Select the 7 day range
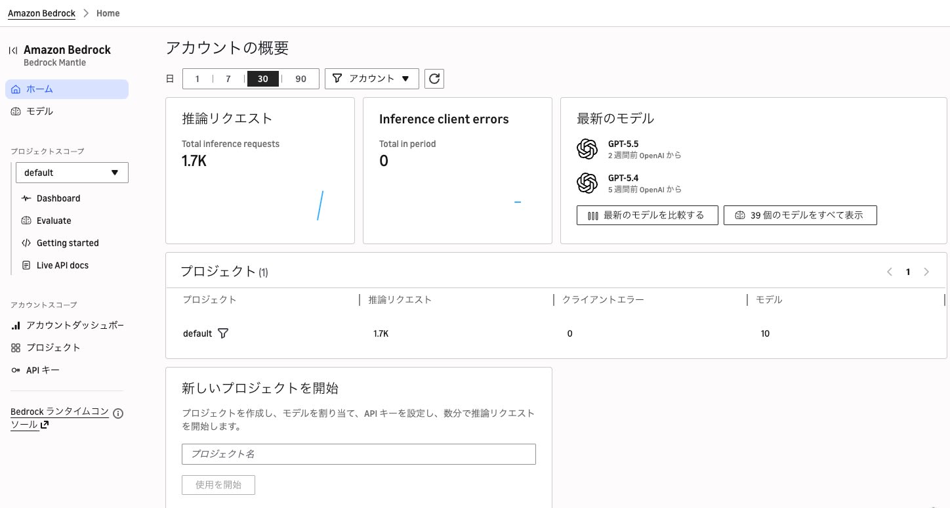The width and height of the screenshot is (950, 508). [228, 79]
